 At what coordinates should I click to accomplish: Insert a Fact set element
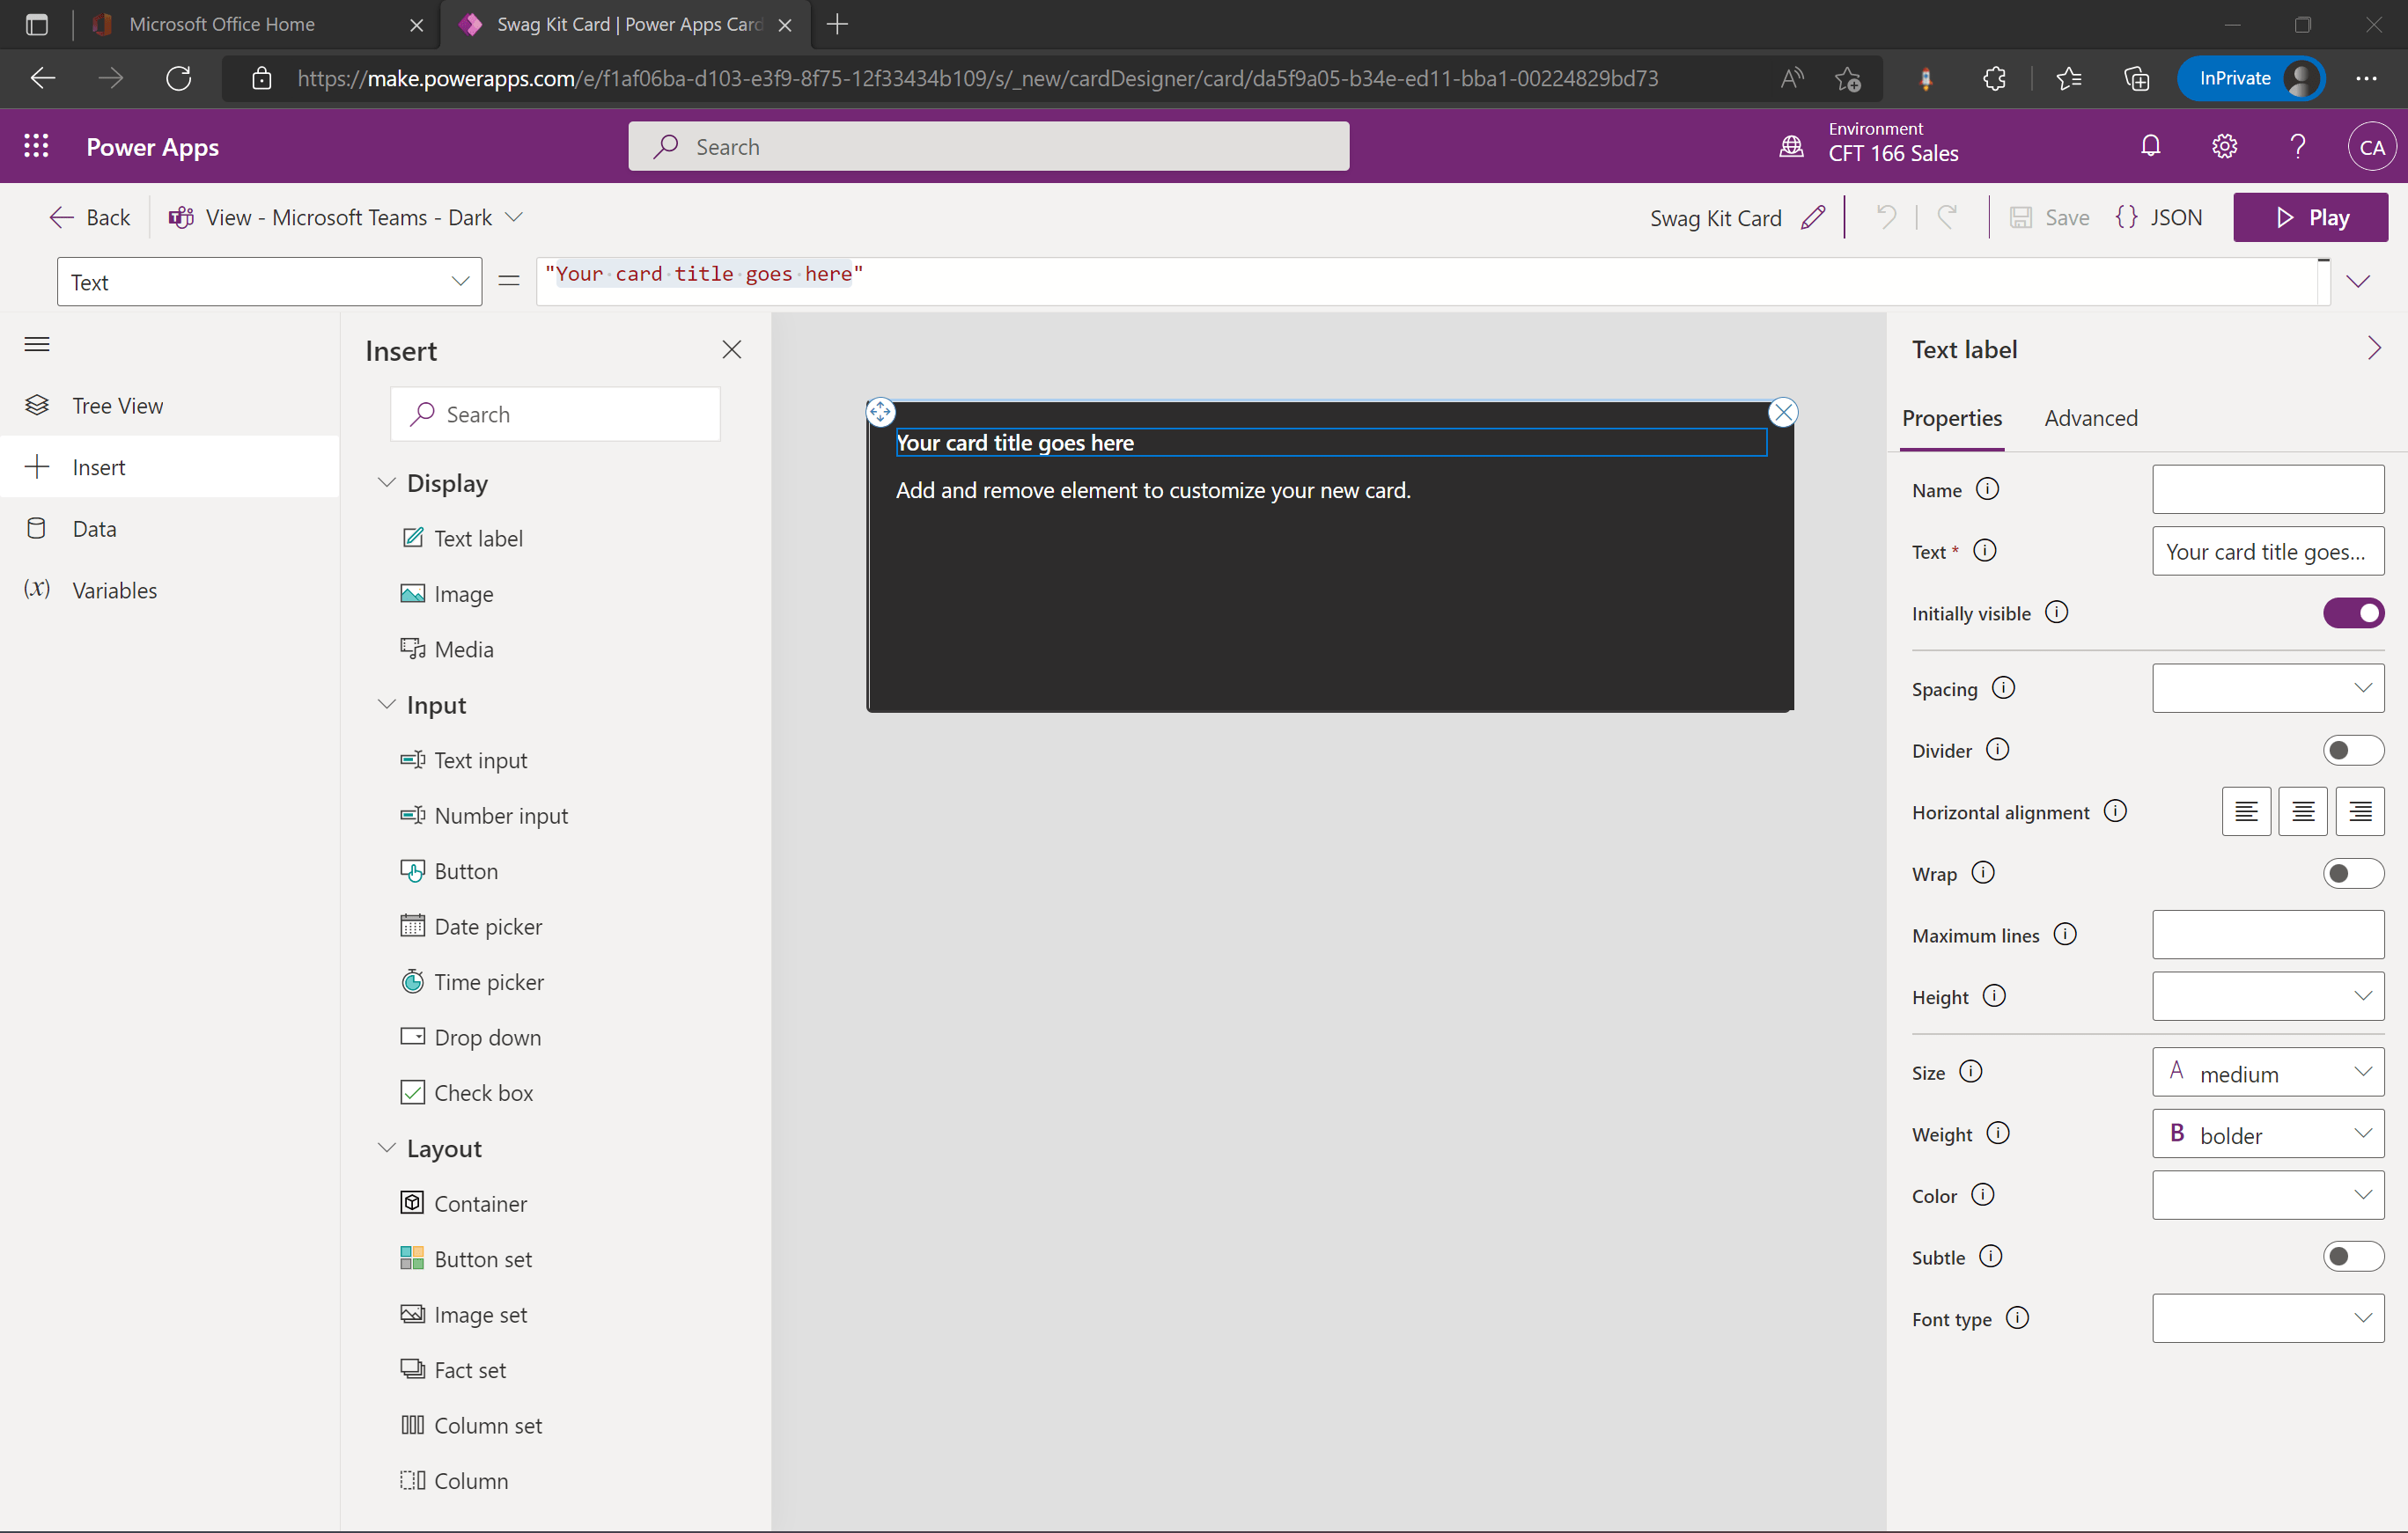pos(469,1369)
